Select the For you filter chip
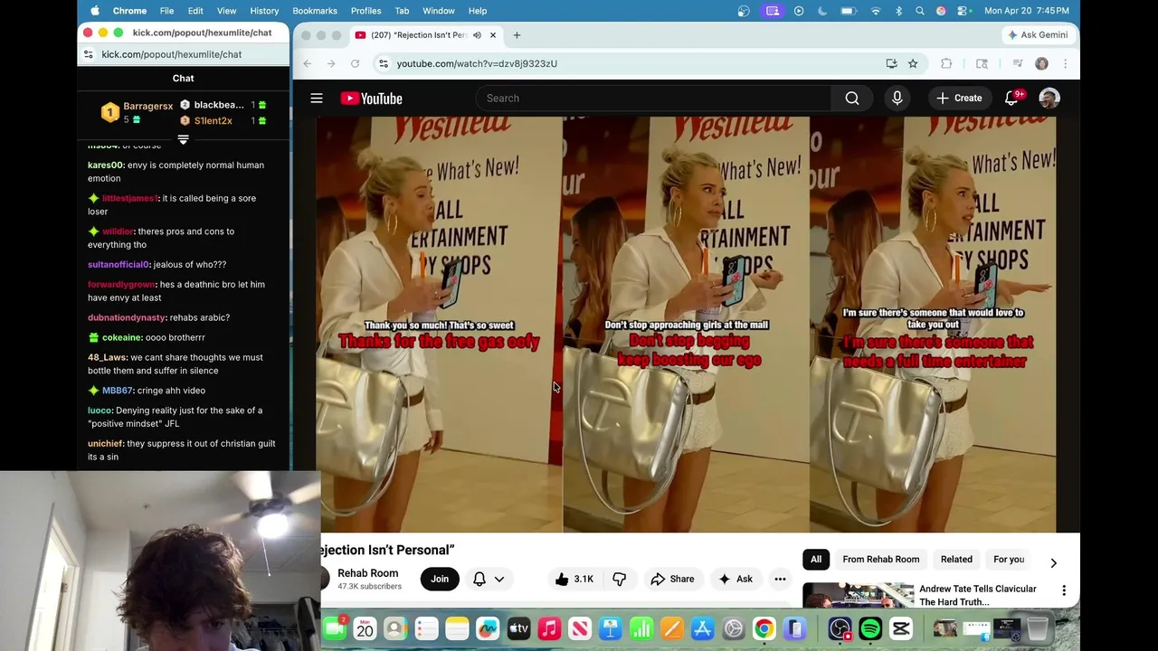The image size is (1158, 651). click(x=1009, y=559)
